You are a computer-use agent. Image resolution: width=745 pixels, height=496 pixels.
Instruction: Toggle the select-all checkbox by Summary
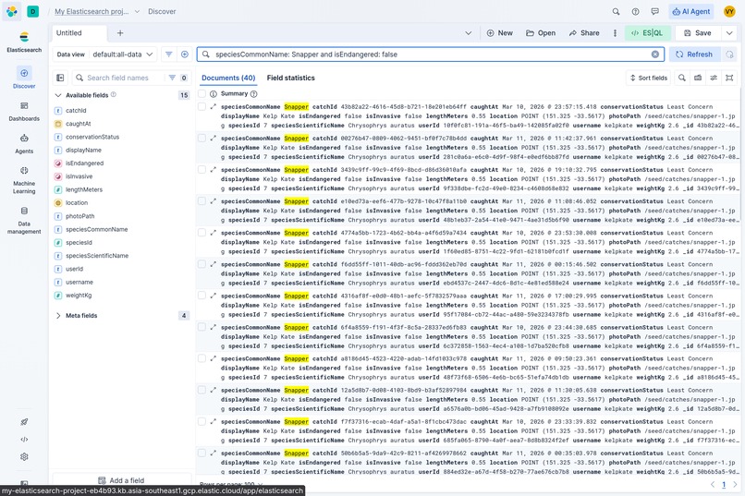pos(202,93)
